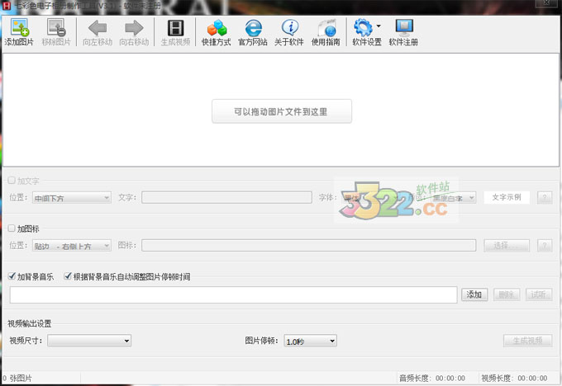
Task: Uncheck the 加背景音乐 checkbox
Action: click(12, 277)
